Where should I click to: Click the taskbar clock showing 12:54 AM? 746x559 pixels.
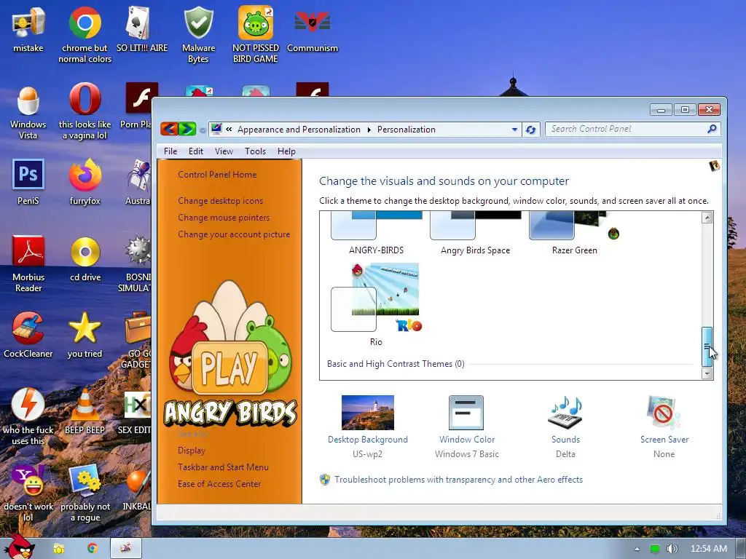[x=708, y=549]
